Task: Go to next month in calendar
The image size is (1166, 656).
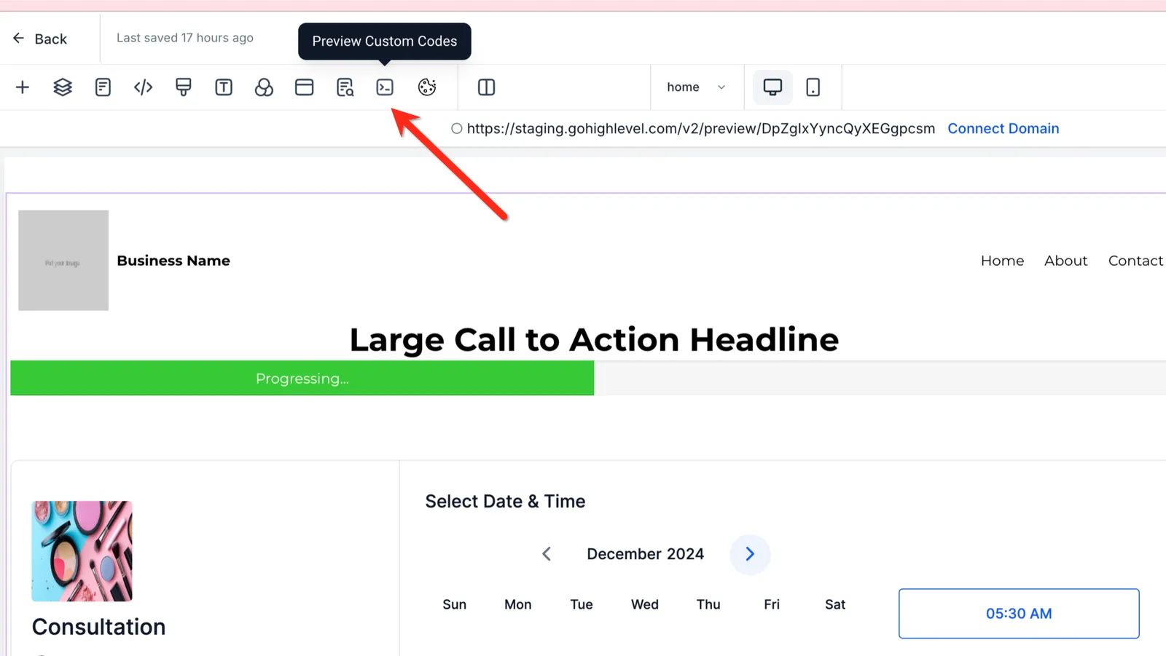Action: pos(750,554)
